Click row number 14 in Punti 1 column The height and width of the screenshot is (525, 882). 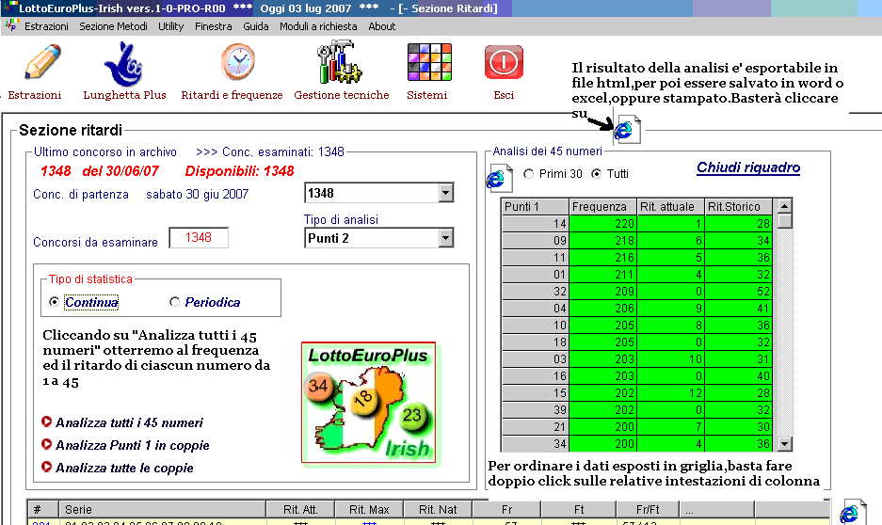point(535,223)
